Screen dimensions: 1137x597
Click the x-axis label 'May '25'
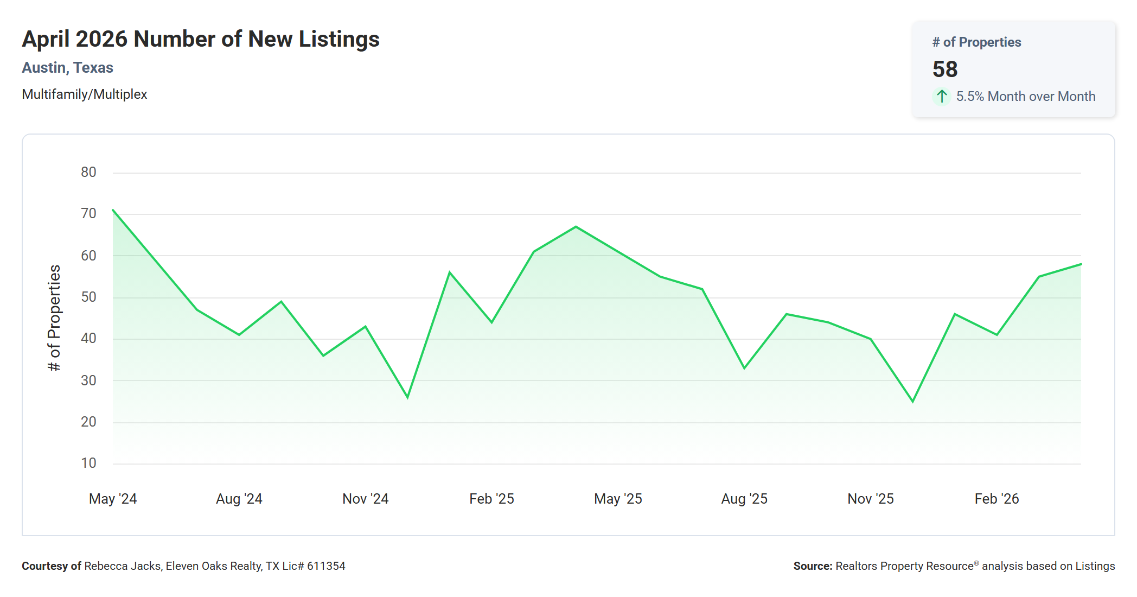618,499
